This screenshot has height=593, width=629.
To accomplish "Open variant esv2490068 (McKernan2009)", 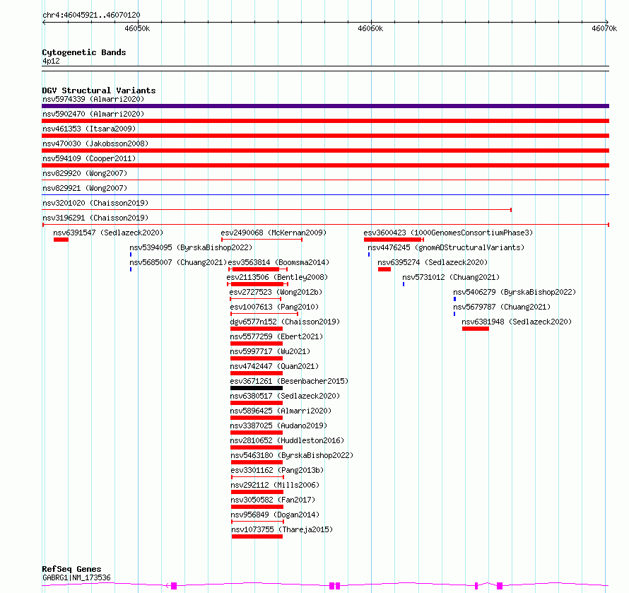I will point(274,233).
